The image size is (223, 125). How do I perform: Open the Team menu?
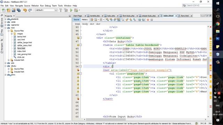coord(54,6)
